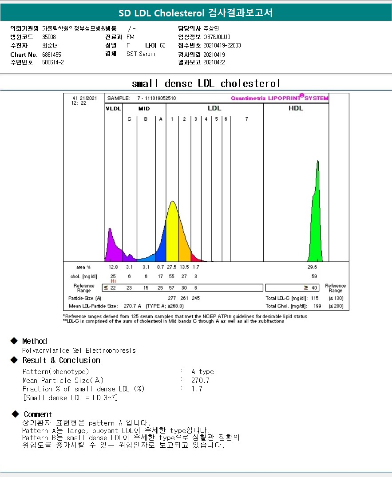Click the pattern result 'A type'

click(203, 372)
